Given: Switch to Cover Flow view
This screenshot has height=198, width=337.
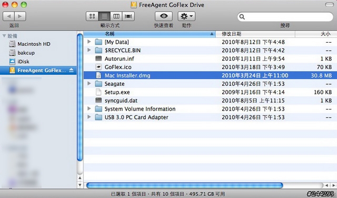Looking at the screenshot, I should 128,16.
